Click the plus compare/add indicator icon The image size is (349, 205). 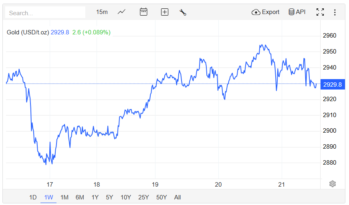coord(164,12)
